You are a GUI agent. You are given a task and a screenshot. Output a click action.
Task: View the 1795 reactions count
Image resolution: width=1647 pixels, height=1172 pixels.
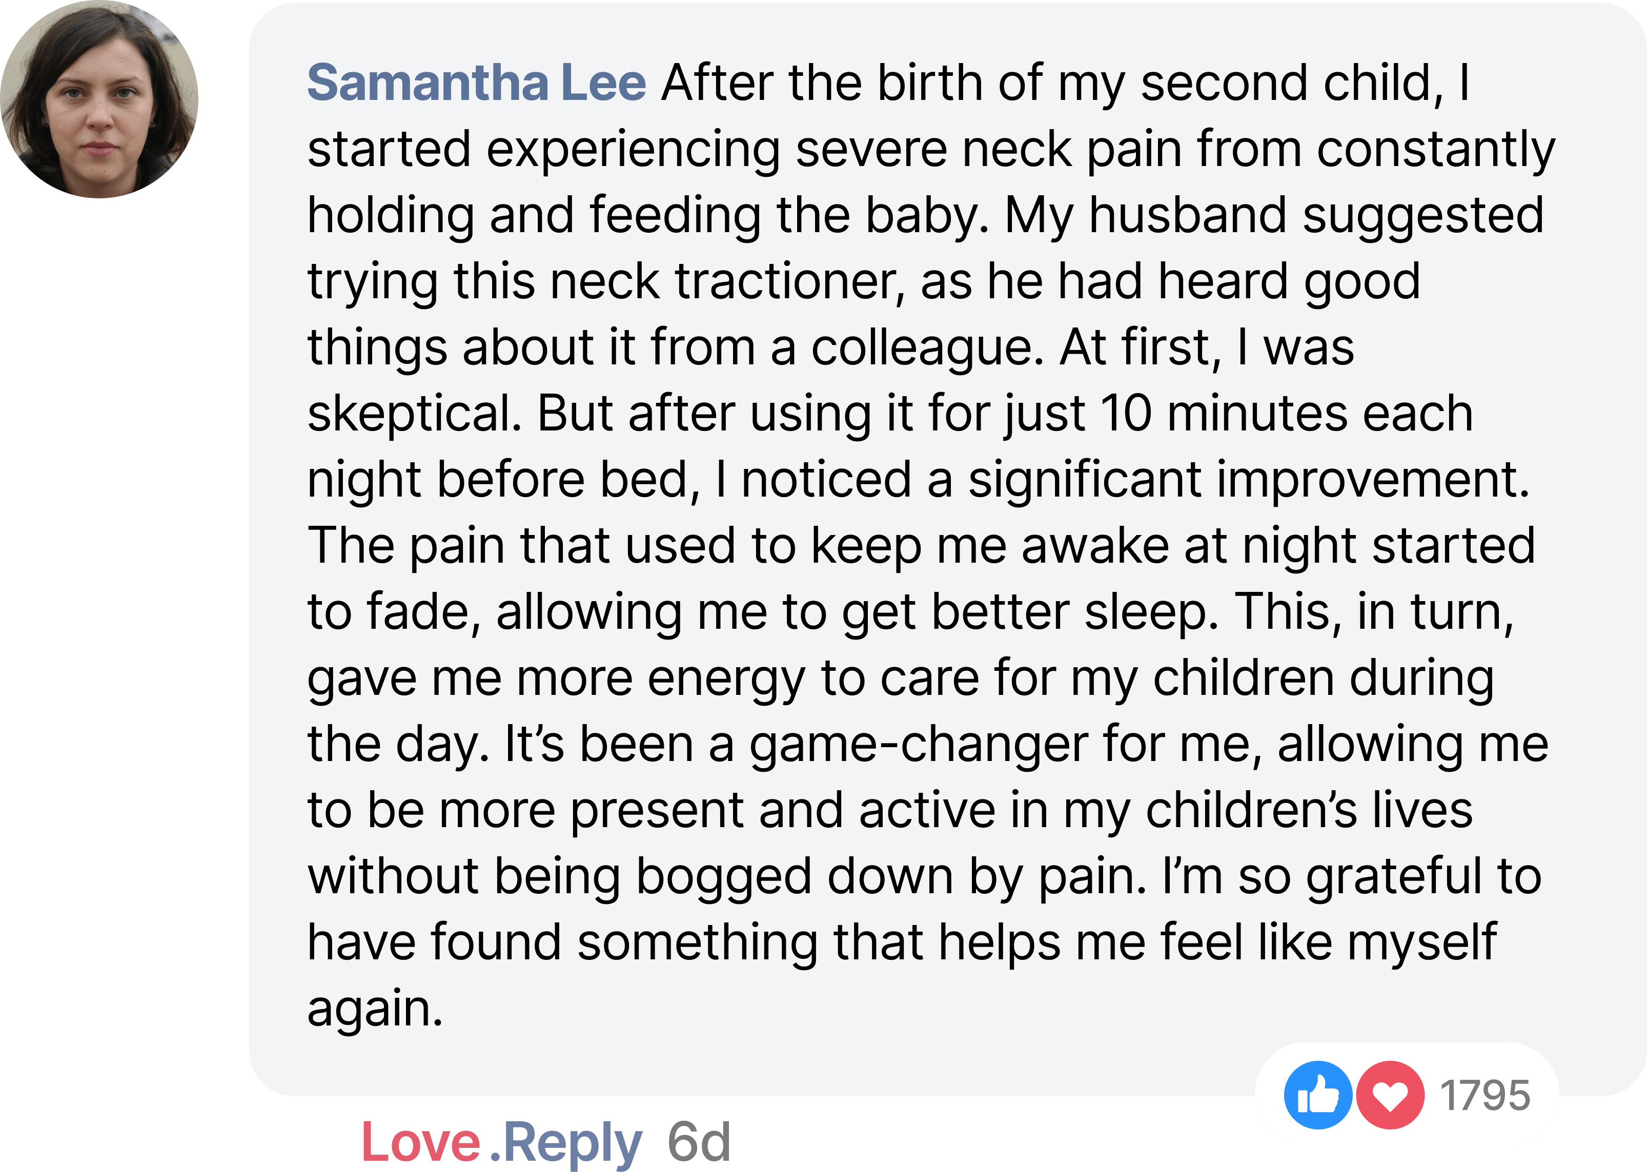tap(1485, 1096)
